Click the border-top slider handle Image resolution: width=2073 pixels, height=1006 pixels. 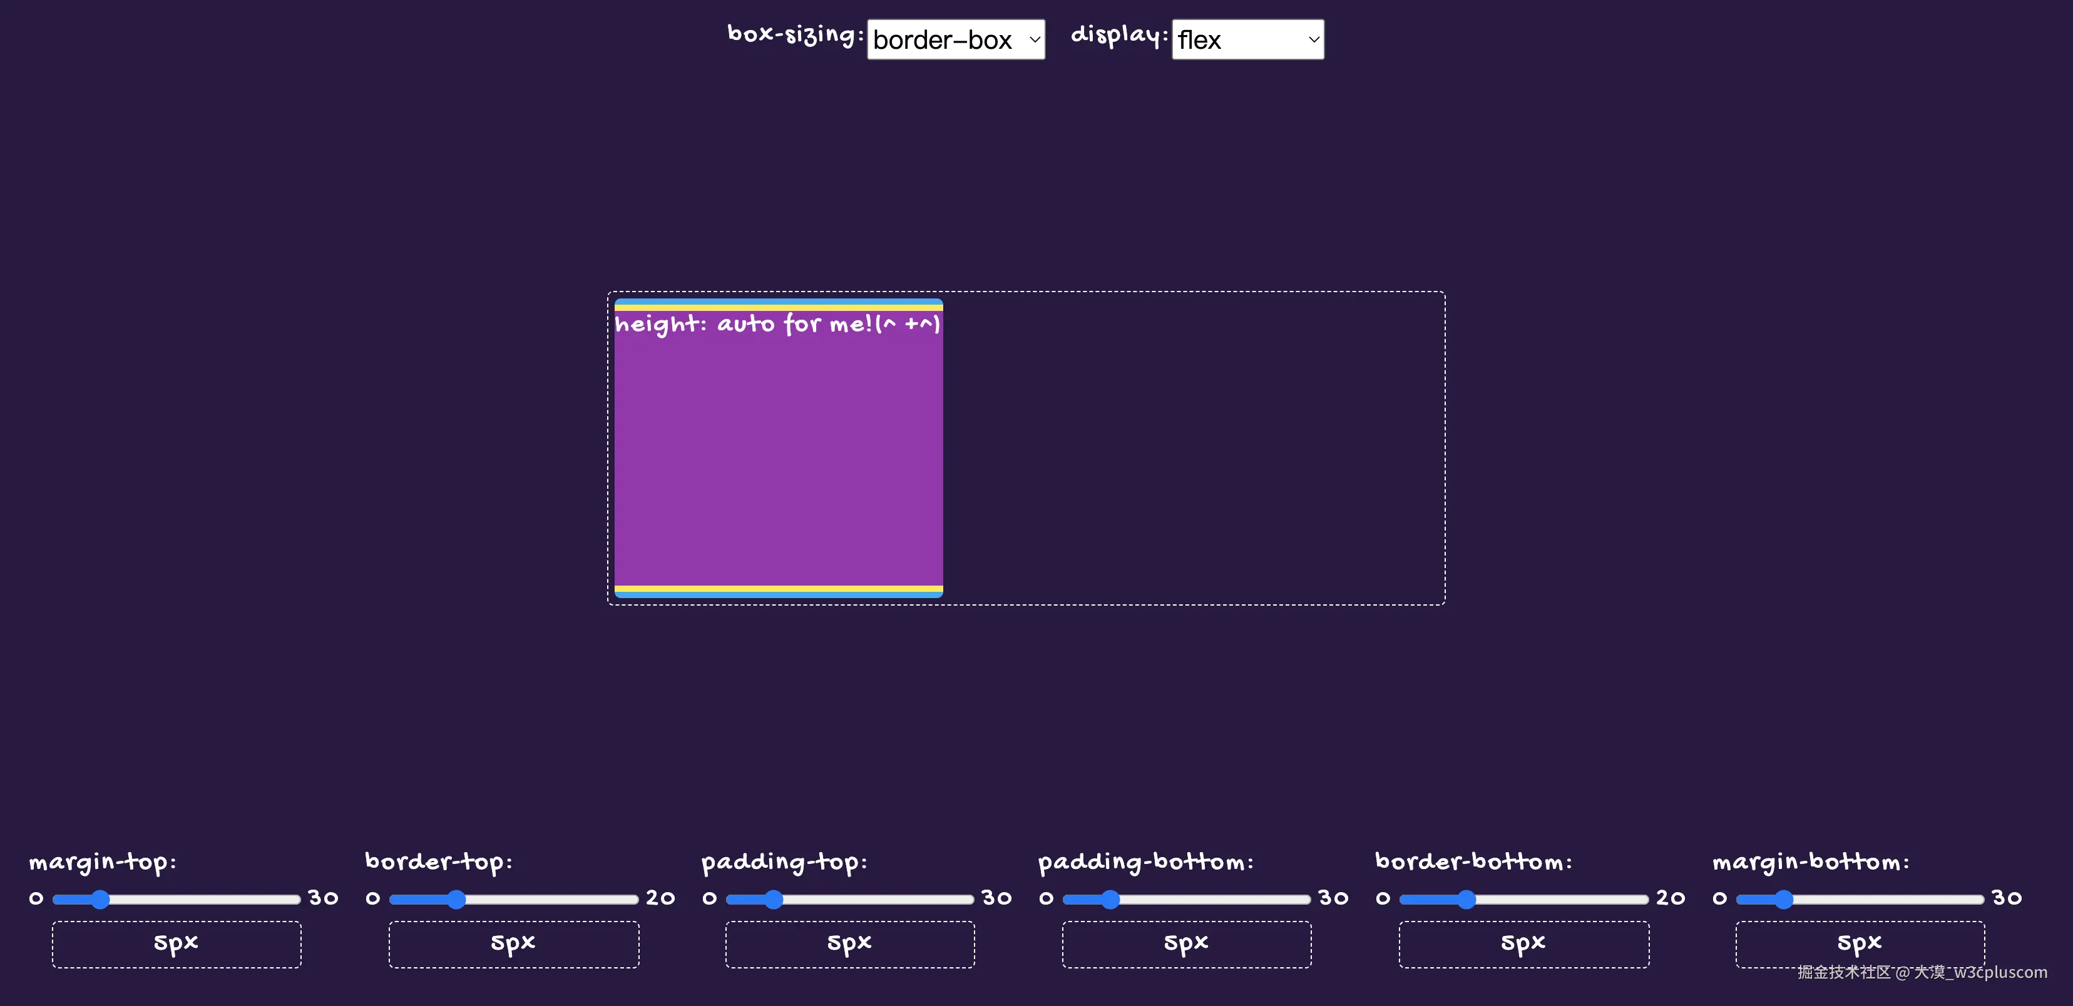point(456,899)
